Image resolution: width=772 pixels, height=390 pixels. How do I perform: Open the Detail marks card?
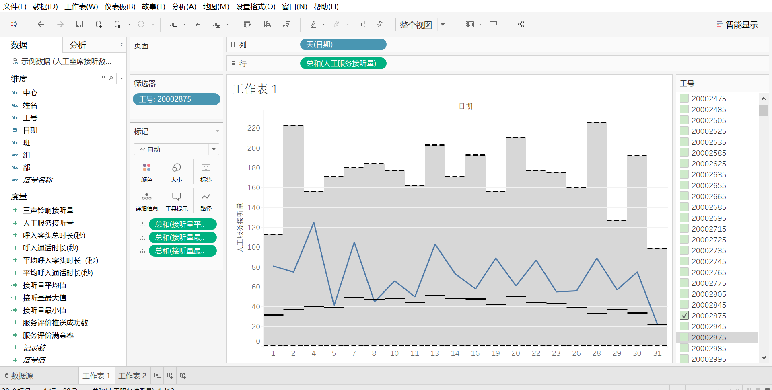[147, 200]
